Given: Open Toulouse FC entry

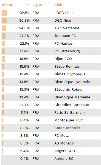Looking at the screenshot, I should tap(65, 36).
